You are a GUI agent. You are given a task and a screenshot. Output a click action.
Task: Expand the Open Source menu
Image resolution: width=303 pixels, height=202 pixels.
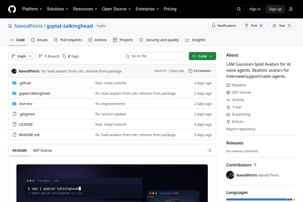pyautogui.click(x=116, y=9)
